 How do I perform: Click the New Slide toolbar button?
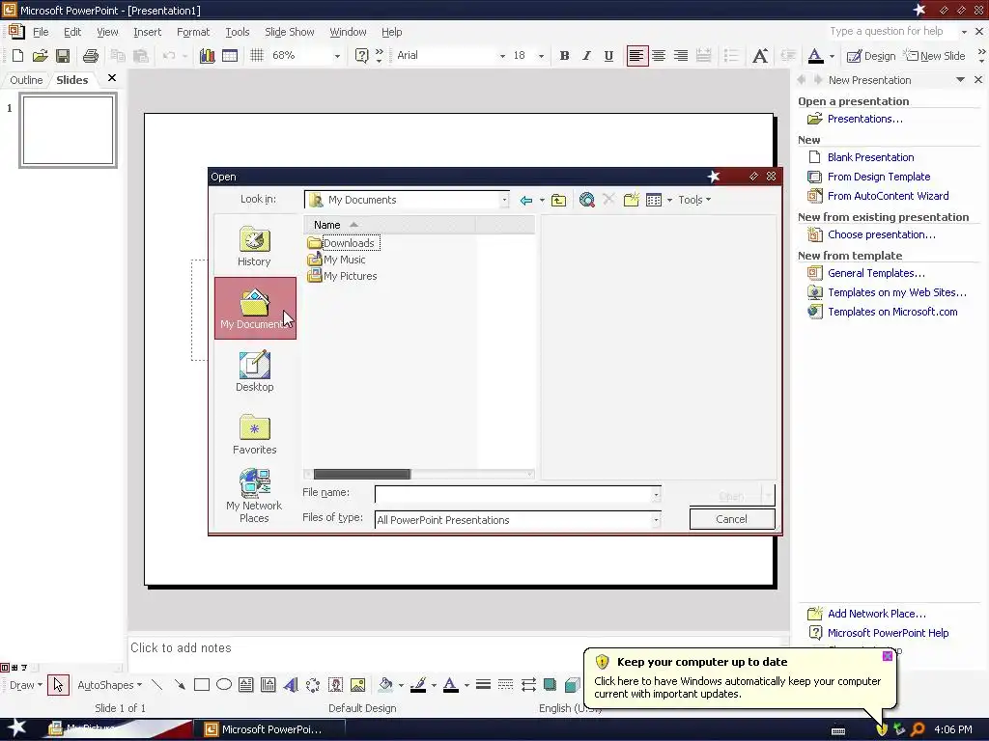935,55
